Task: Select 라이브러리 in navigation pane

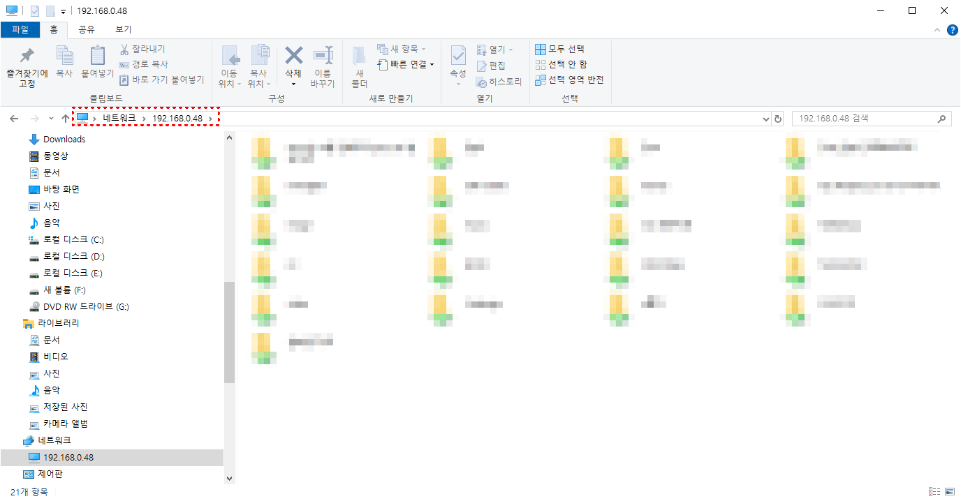Action: click(59, 323)
